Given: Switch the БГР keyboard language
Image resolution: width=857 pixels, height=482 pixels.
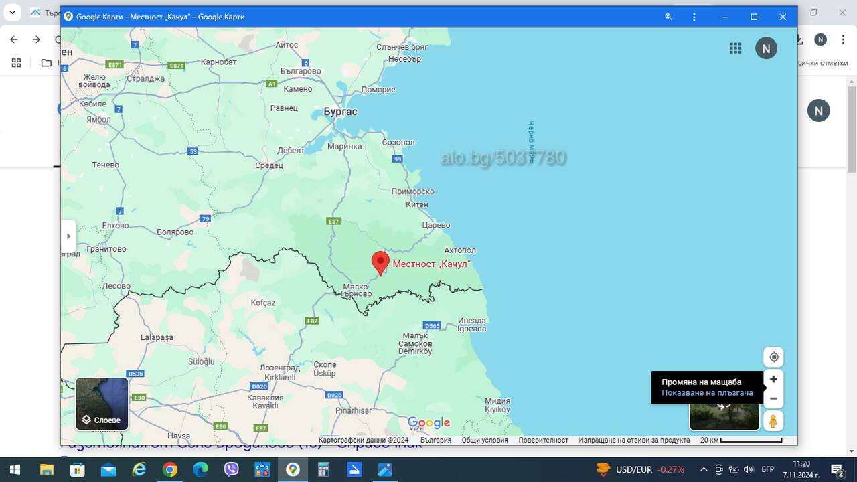Looking at the screenshot, I should point(768,469).
